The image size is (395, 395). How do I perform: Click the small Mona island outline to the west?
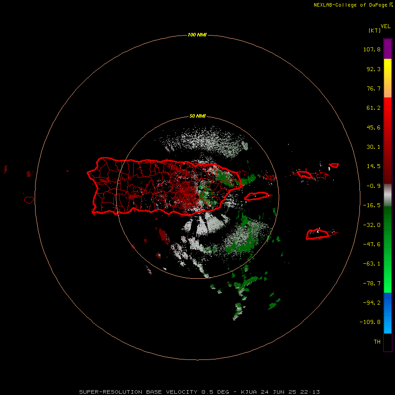coord(29,200)
